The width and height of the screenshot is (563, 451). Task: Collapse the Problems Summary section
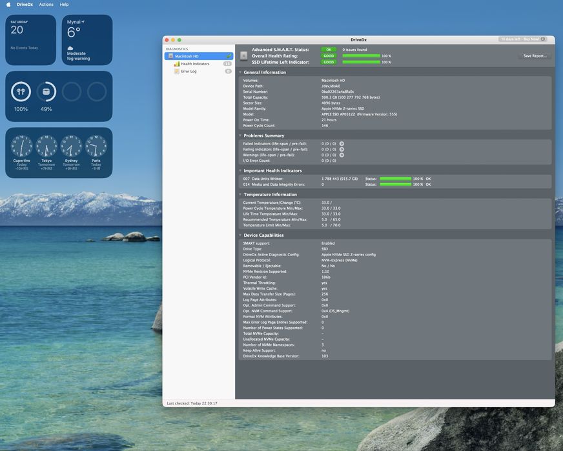click(x=240, y=135)
